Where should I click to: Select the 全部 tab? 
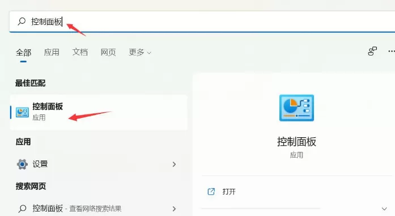(23, 52)
